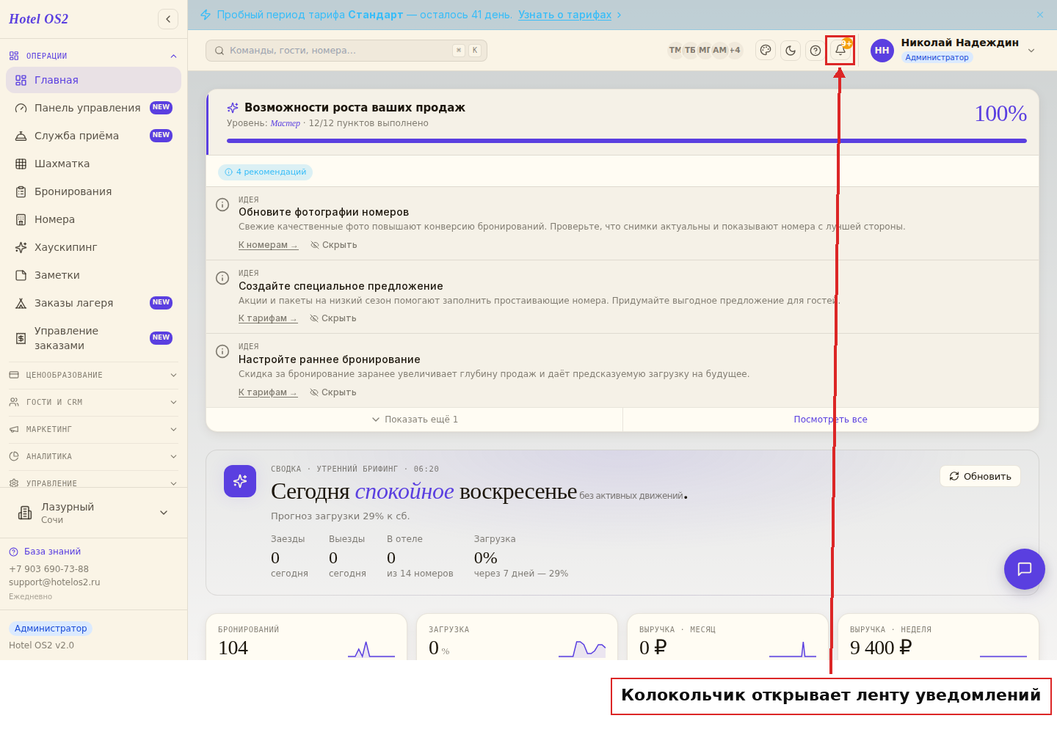
Task: Open the ЗАГРУЗКА 0% stat card
Action: pyautogui.click(x=517, y=637)
